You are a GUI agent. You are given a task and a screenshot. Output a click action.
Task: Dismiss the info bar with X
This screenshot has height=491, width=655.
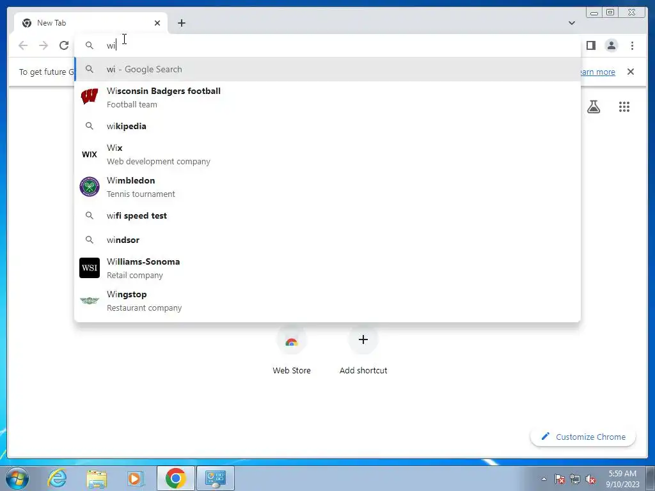(x=630, y=72)
